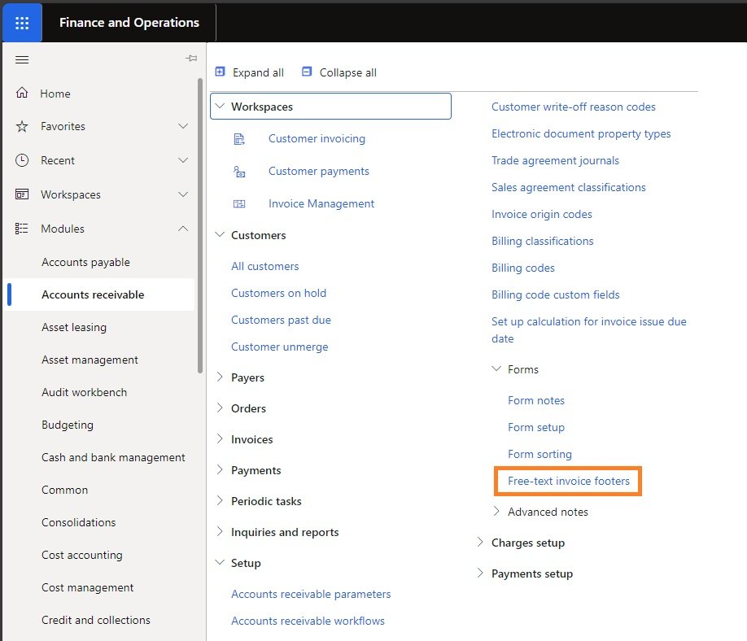Click the Invoice Management workspace icon
Viewport: 747px width, 641px height.
coord(240,203)
